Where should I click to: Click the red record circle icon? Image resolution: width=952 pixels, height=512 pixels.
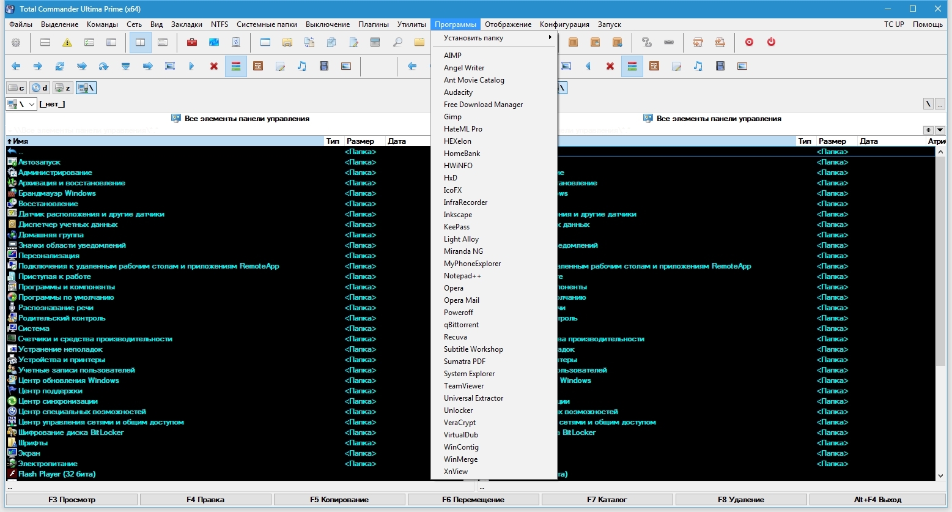(749, 42)
